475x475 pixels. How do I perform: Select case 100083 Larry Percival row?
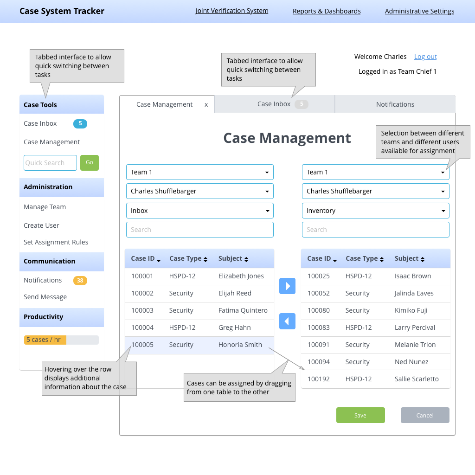376,328
